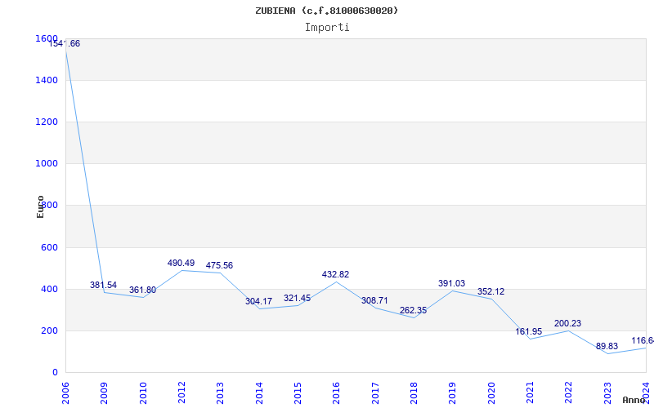This screenshot has width=654, height=408.
Task: Click the data label 262.35
Action: (x=413, y=311)
